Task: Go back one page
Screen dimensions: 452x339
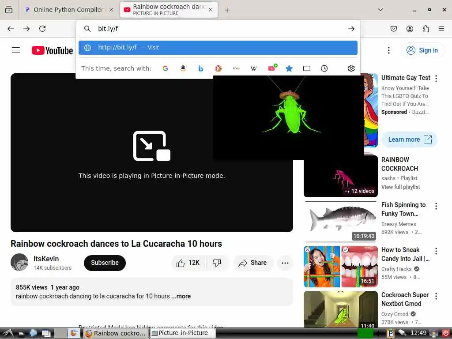Action: [11, 29]
